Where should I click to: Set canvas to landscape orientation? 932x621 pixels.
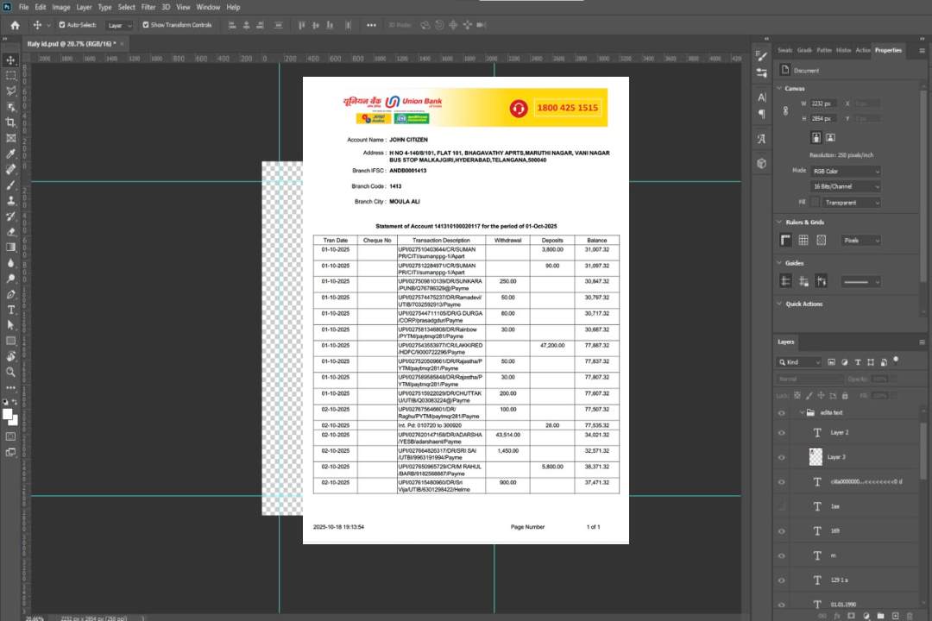point(830,137)
